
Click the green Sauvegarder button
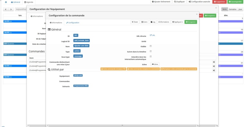(x=235, y=2)
